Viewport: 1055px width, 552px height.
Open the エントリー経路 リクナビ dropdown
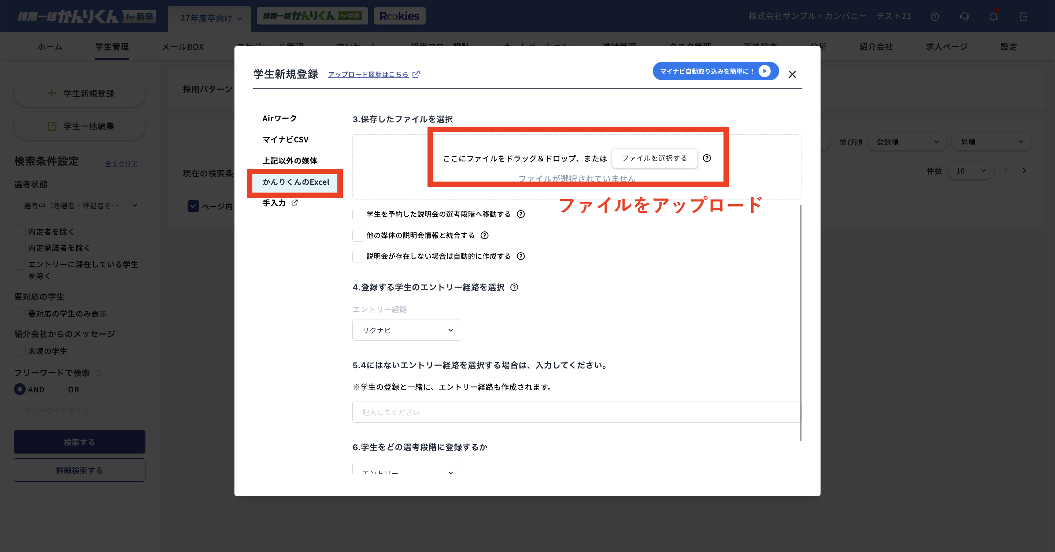406,330
